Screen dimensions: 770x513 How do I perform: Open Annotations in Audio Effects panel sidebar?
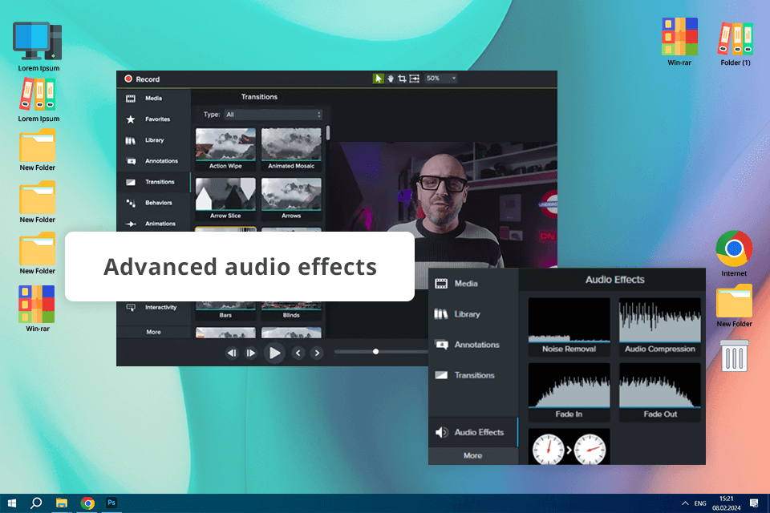coord(473,345)
